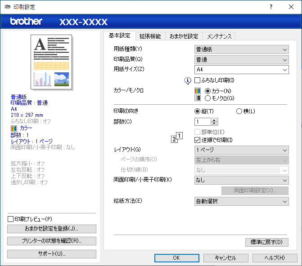Click the borderless printing info icon
The width and height of the screenshot is (302, 266).
pos(187,80)
